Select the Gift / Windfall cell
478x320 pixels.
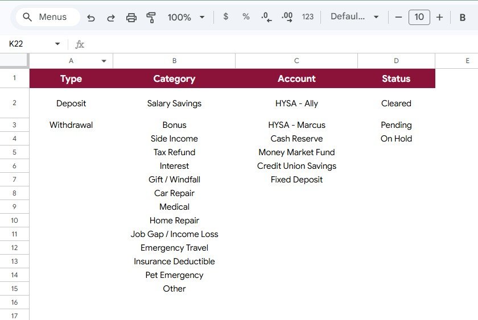tap(174, 180)
